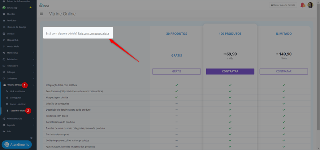Image resolution: width=320 pixels, height=150 pixels.
Task: Click CONTRATAR for the 100 Produtos plan
Action: pos(230,71)
